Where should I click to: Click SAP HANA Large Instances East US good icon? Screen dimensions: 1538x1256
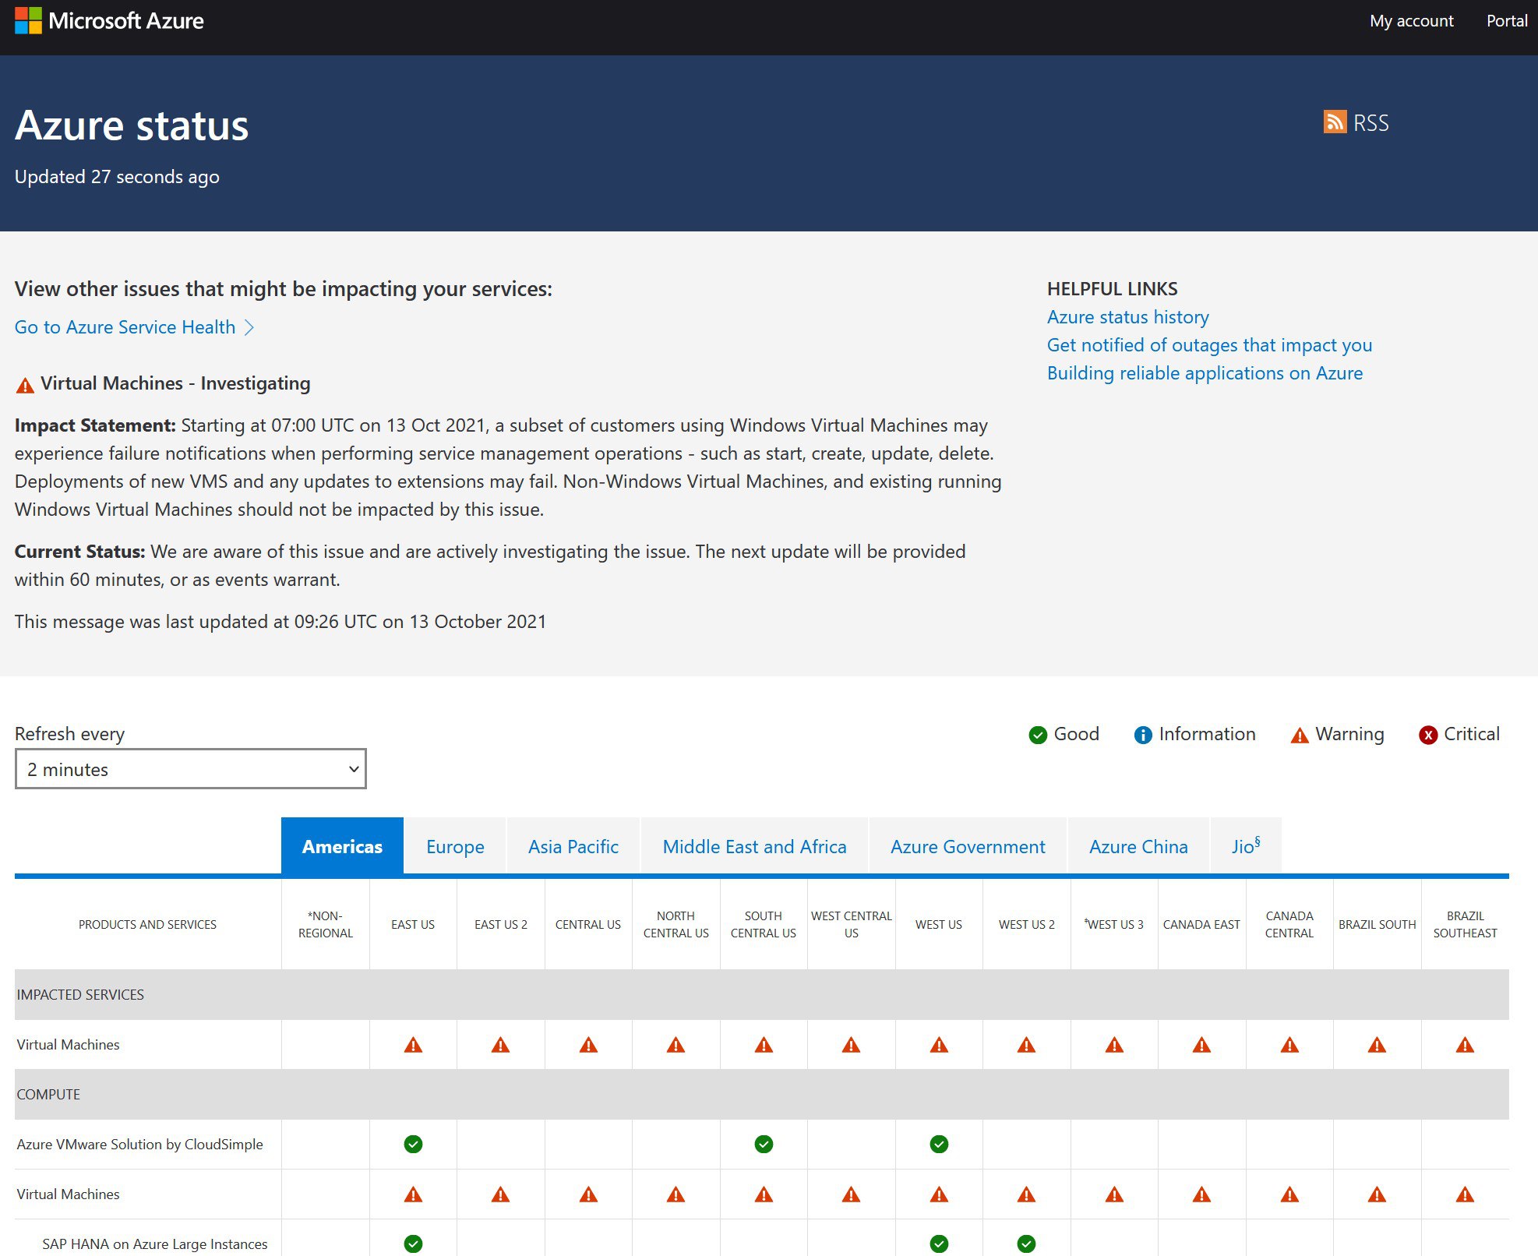(413, 1244)
